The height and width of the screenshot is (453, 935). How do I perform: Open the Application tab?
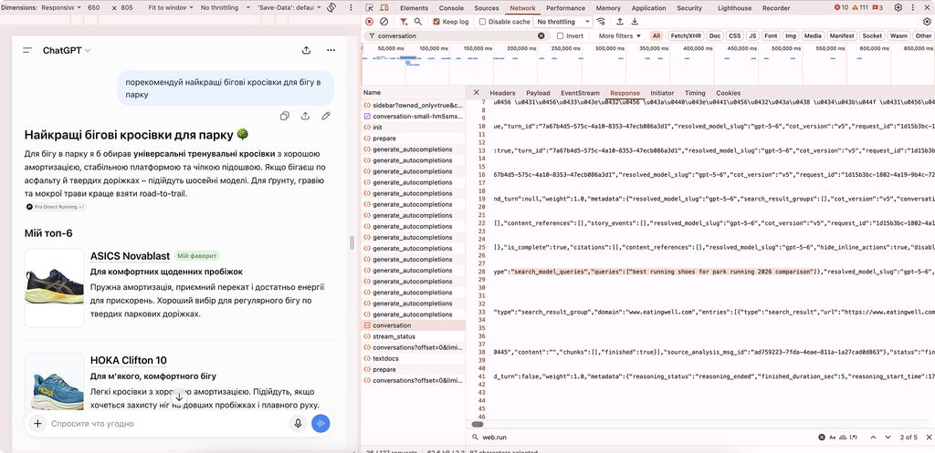[x=649, y=7]
